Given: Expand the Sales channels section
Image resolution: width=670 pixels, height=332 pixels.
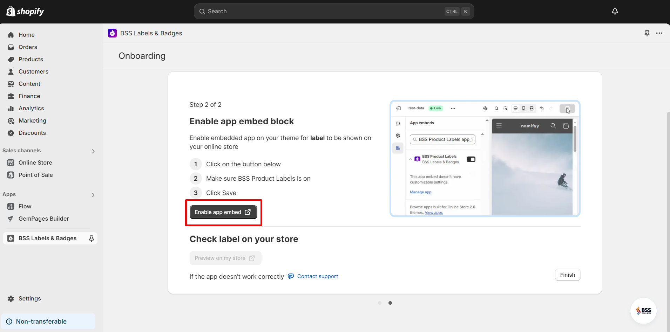Looking at the screenshot, I should coord(93,151).
